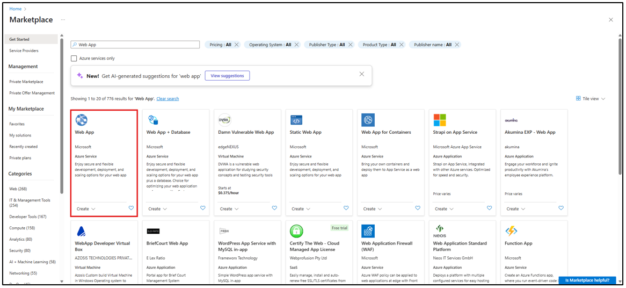Favorite the Web App tile heart
This screenshot has height=288, width=626.
click(x=131, y=208)
